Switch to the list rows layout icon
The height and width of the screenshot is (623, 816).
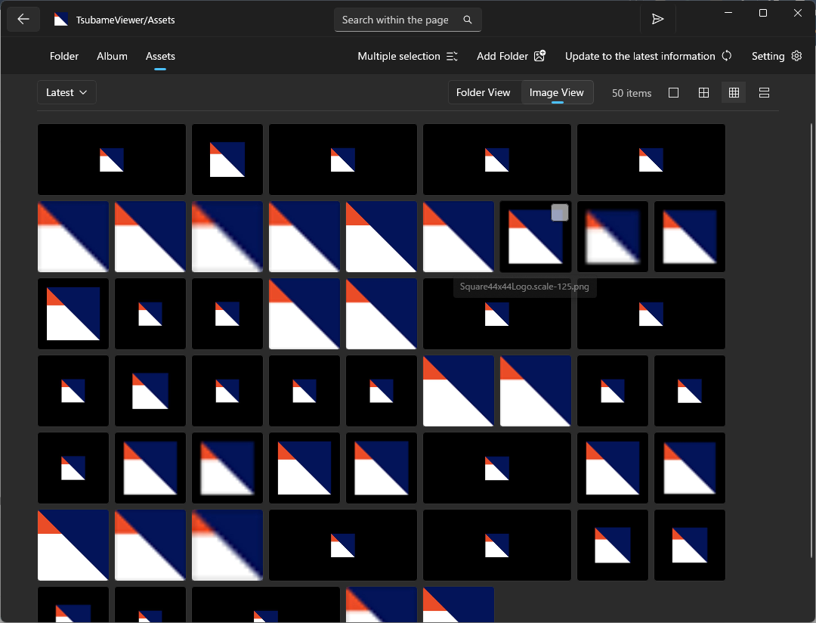coord(764,93)
